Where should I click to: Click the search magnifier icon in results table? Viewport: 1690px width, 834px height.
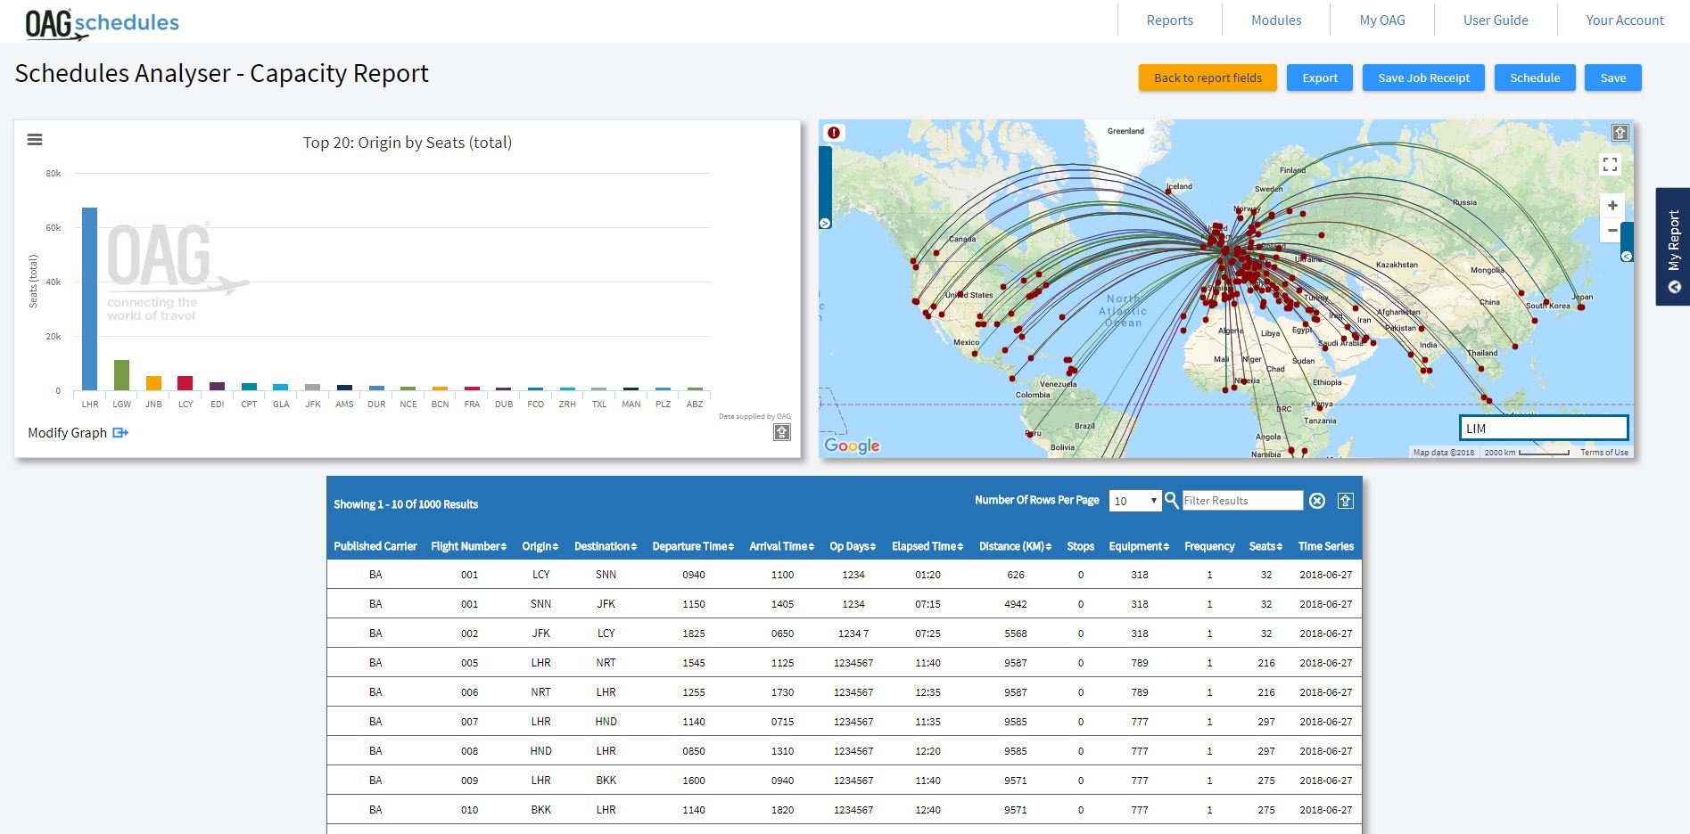click(x=1172, y=500)
